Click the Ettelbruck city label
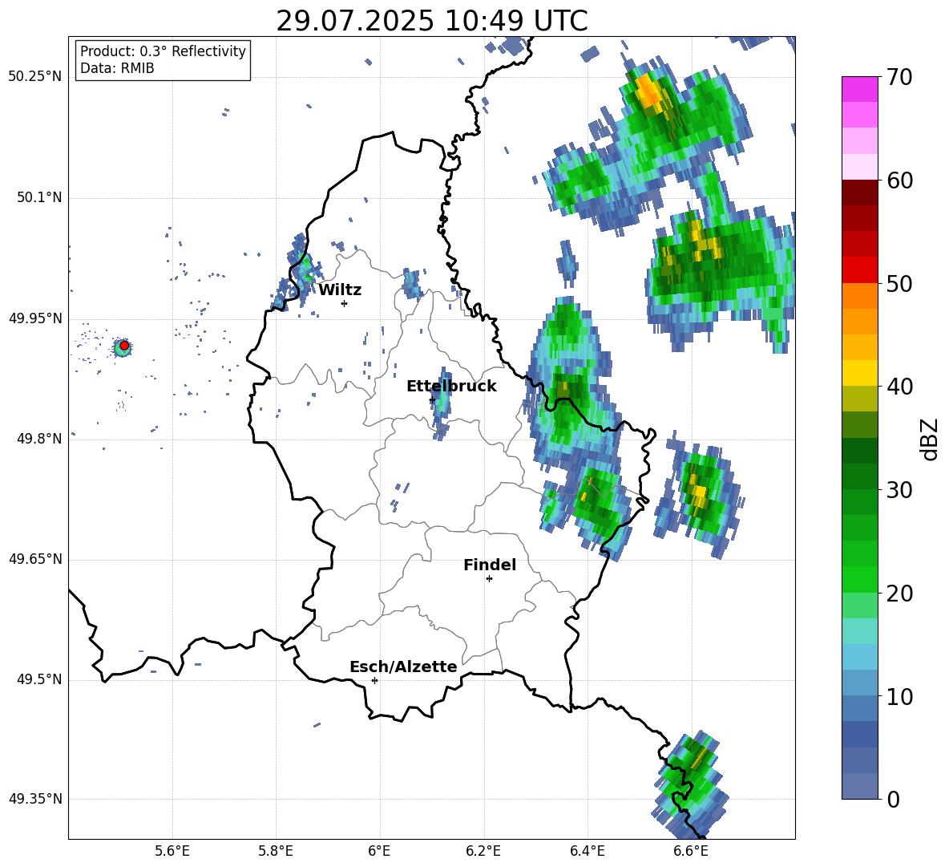Screen dimensions: 949x867 (x=451, y=387)
